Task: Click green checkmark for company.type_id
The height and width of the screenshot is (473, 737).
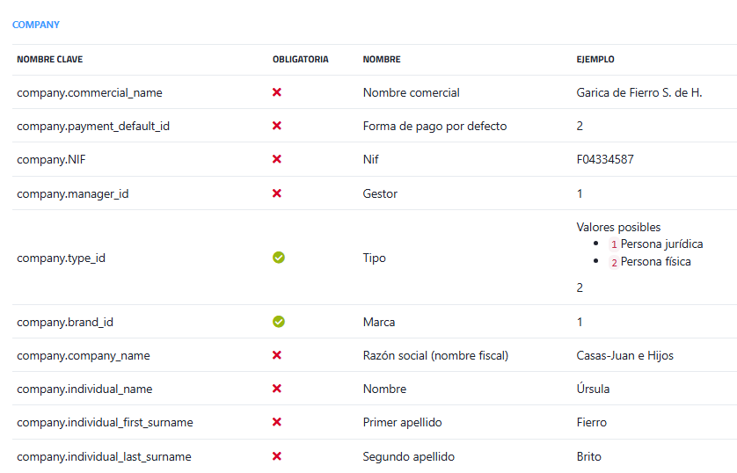Action: pos(279,258)
